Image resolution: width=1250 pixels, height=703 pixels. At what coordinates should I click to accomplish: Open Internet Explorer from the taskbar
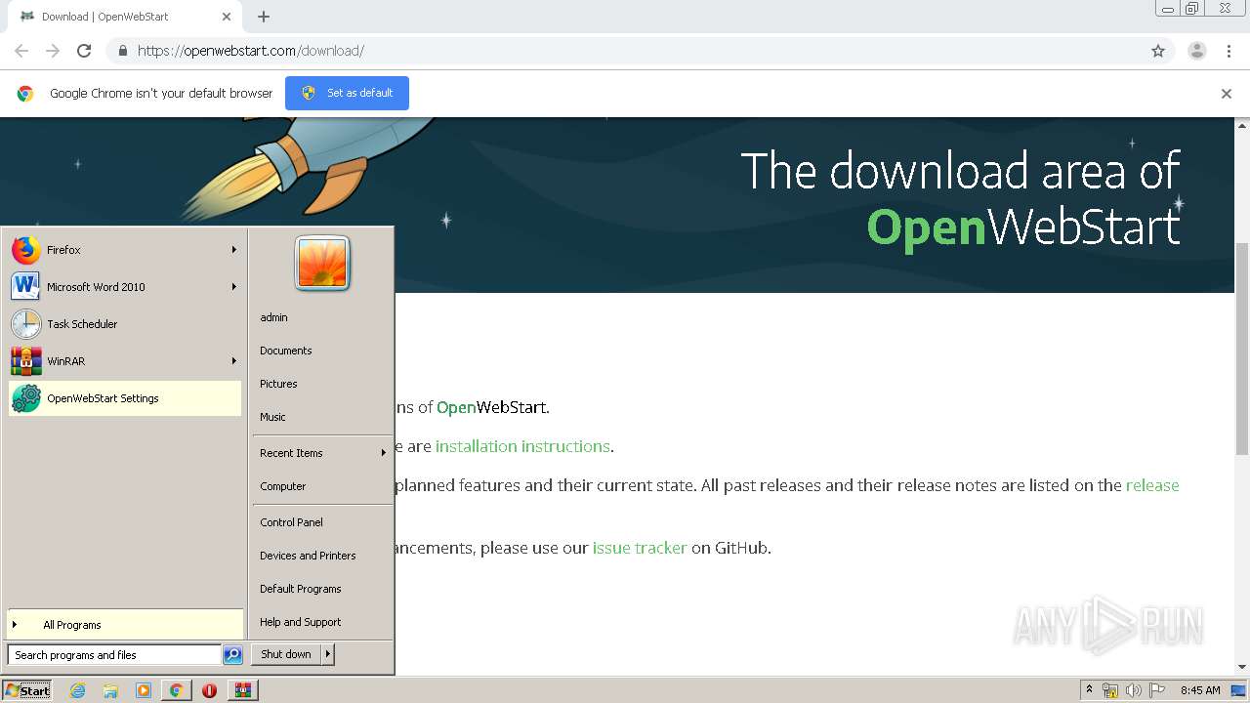coord(77,690)
